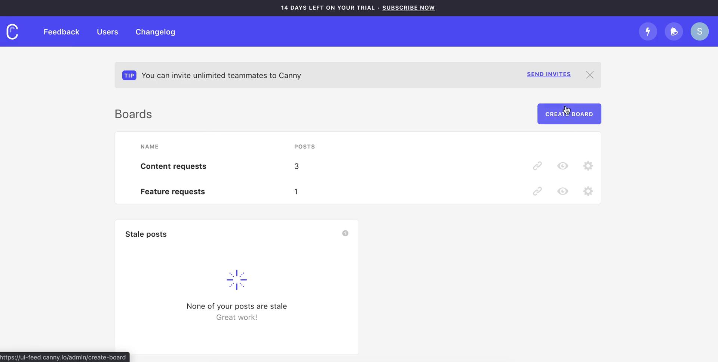This screenshot has width=718, height=362.
Task: Open settings gear for Feature requests
Action: click(x=588, y=191)
